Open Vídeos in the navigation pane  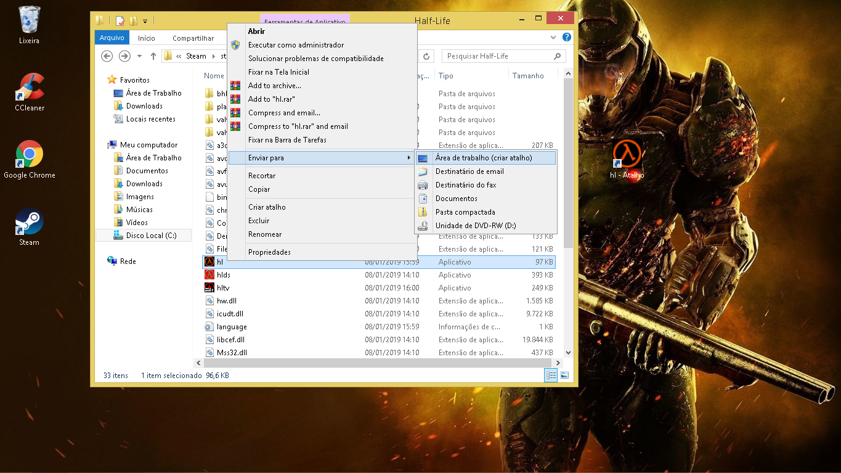coord(131,223)
